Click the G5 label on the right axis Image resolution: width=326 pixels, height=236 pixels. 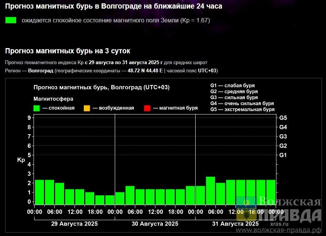click(x=283, y=118)
